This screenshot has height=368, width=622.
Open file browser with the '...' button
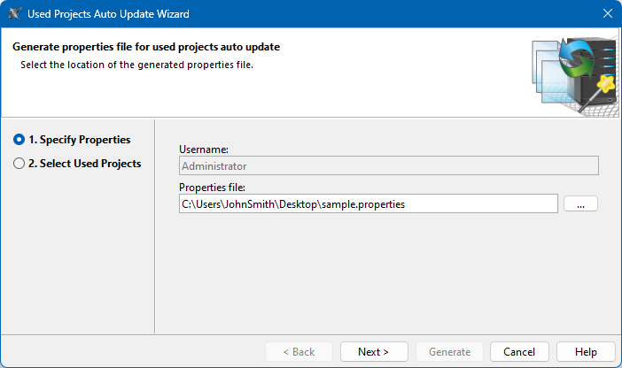pyautogui.click(x=580, y=204)
